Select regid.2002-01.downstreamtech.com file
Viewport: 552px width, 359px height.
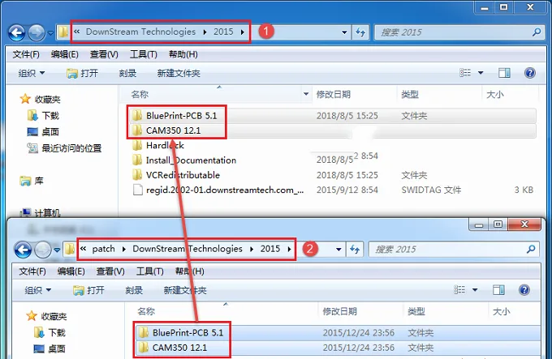218,190
